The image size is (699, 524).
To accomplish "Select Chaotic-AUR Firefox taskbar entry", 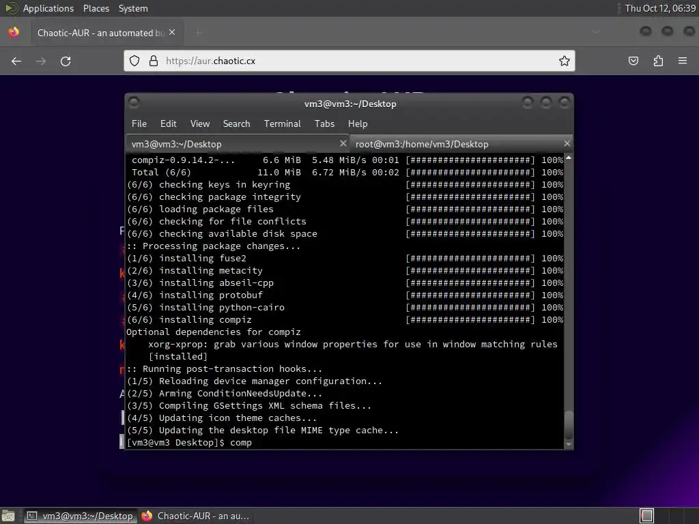I will pyautogui.click(x=195, y=516).
